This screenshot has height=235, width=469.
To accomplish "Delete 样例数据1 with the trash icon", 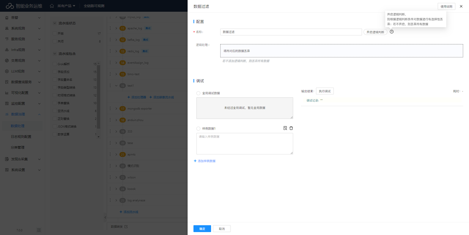I will [x=291, y=128].
